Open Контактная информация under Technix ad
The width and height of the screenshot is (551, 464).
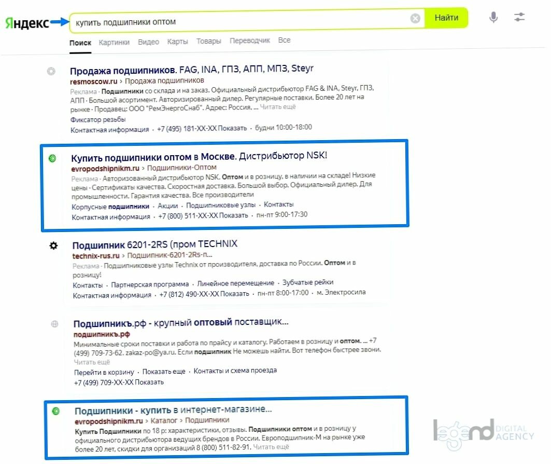[112, 295]
